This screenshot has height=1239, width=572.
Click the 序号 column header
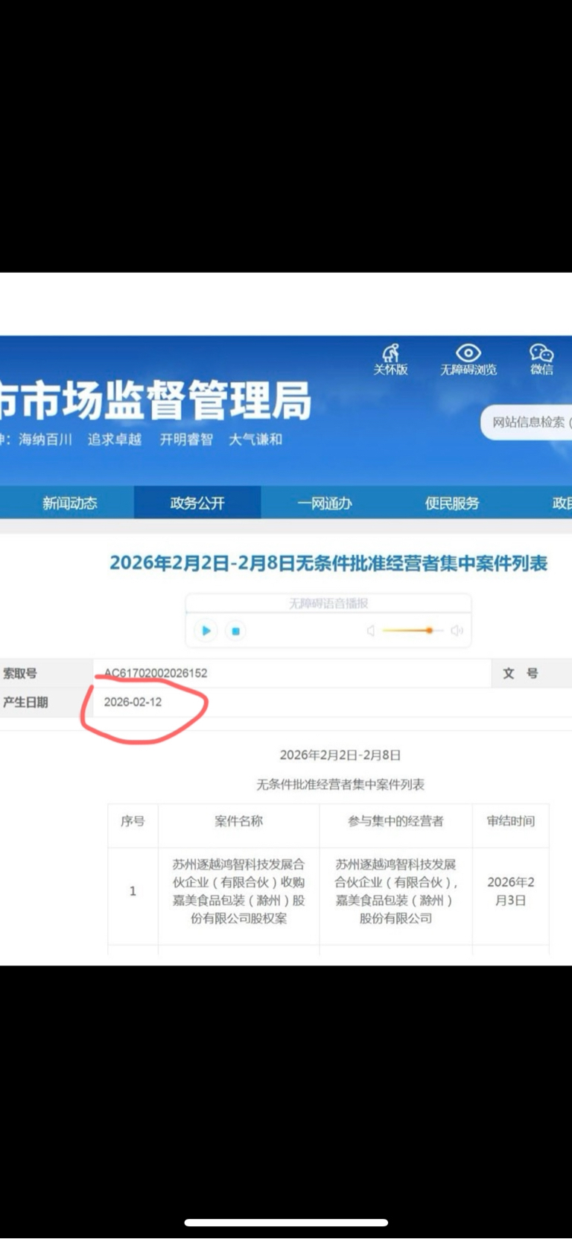click(x=133, y=821)
